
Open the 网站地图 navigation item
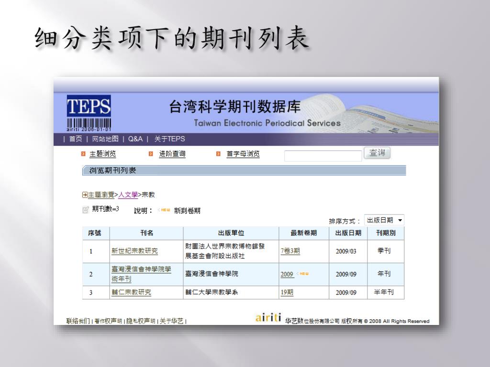click(x=105, y=139)
